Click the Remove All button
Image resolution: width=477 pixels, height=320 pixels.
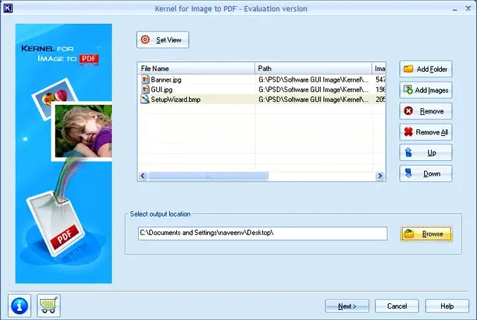[426, 132]
